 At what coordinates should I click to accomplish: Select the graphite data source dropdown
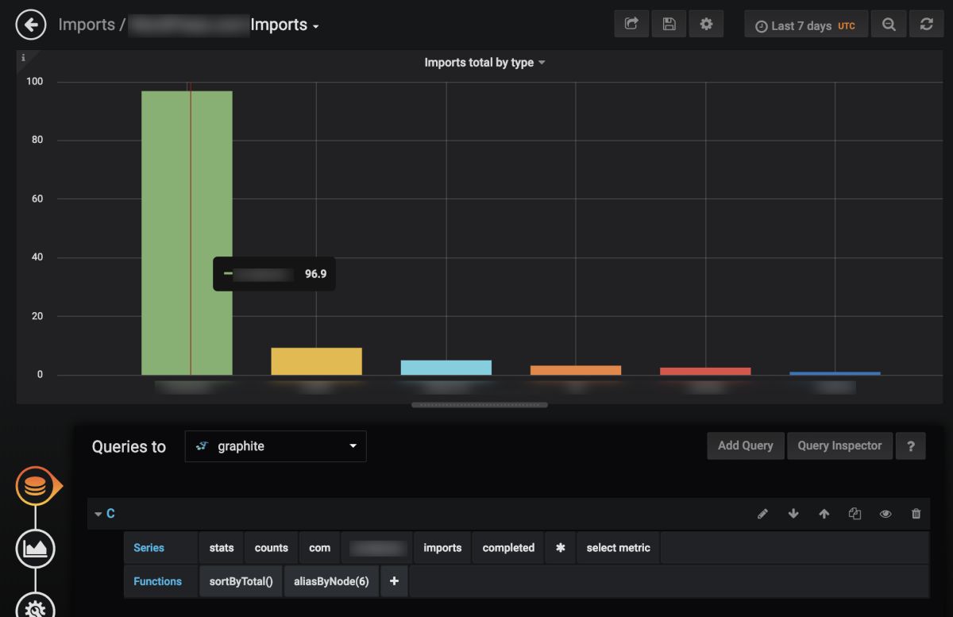point(276,446)
